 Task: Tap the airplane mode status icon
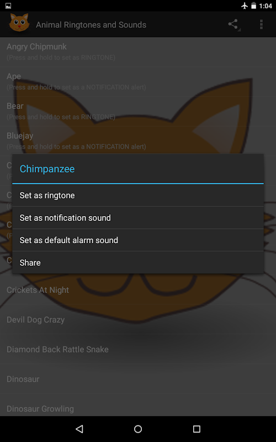click(x=245, y=6)
